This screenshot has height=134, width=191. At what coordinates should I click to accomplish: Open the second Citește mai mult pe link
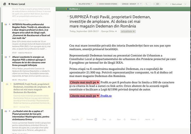(84, 96)
